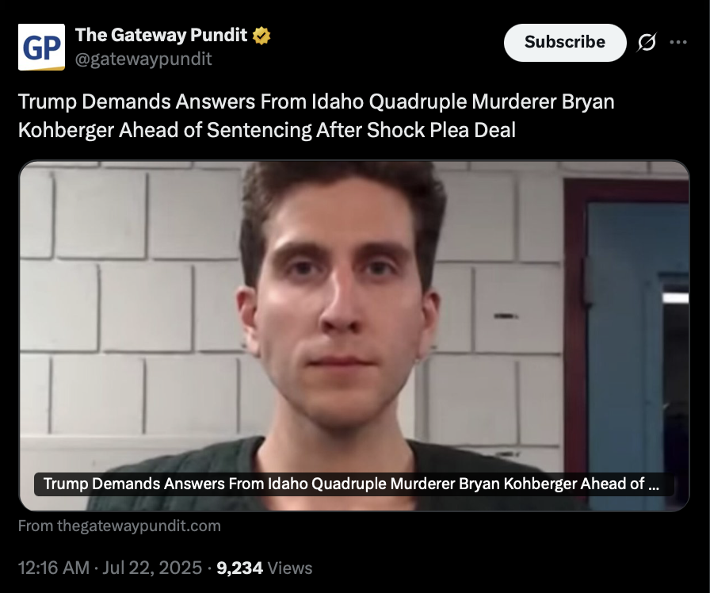Subscribe to The Gateway Pundit
Viewport: 710px width, 593px height.
(x=565, y=43)
